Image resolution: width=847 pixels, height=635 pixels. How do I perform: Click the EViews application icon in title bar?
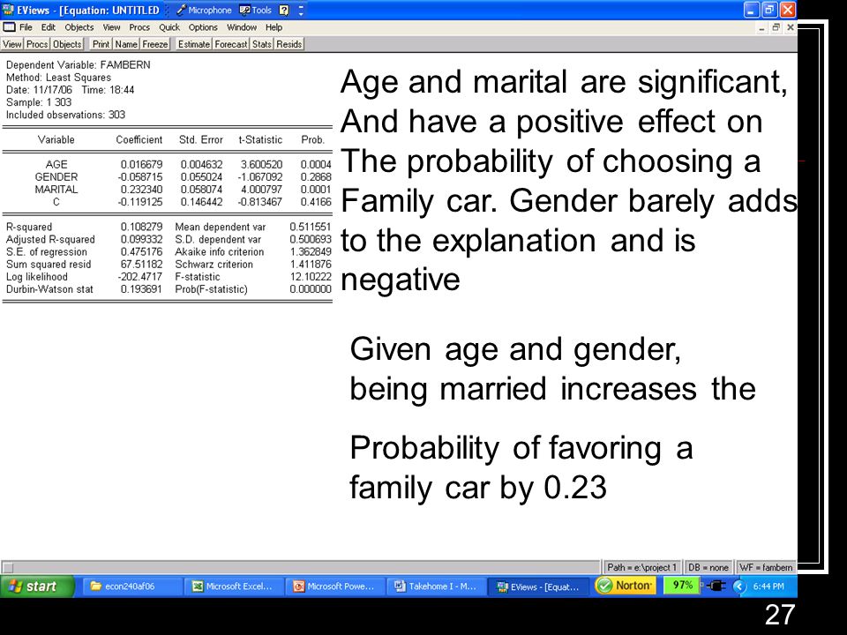coord(8,10)
